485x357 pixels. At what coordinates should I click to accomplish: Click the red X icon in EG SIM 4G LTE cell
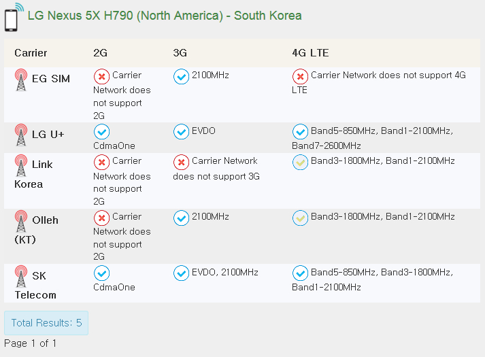[300, 76]
